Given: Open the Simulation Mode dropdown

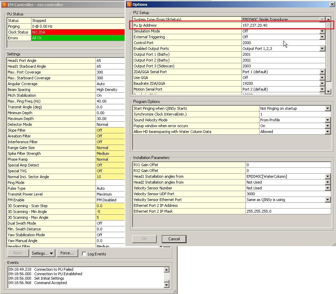Looking at the screenshot, I should (322, 31).
